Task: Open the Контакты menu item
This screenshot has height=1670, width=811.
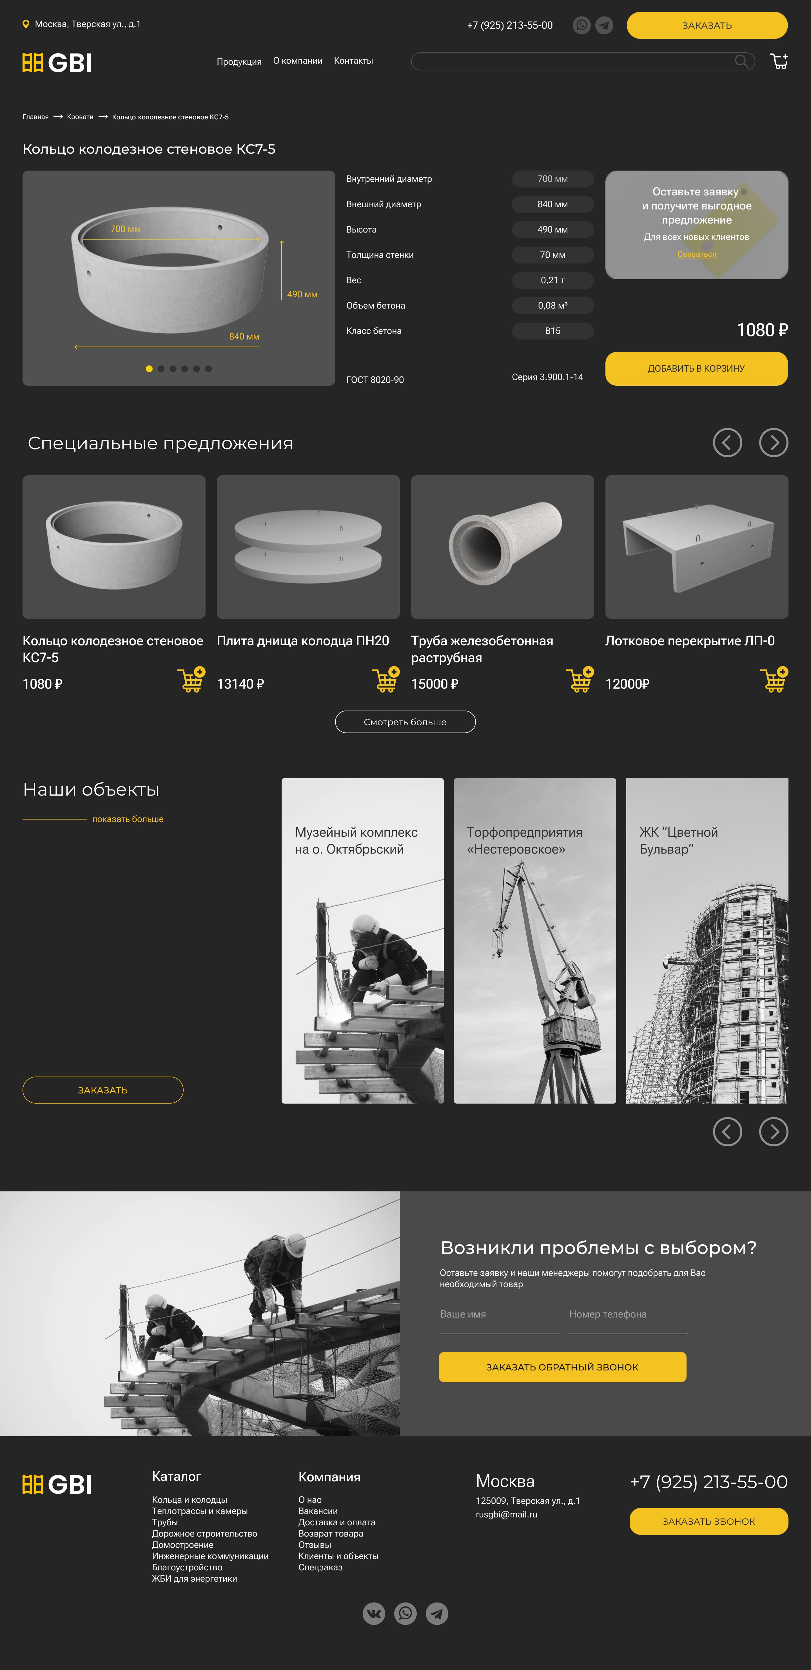Action: [353, 61]
